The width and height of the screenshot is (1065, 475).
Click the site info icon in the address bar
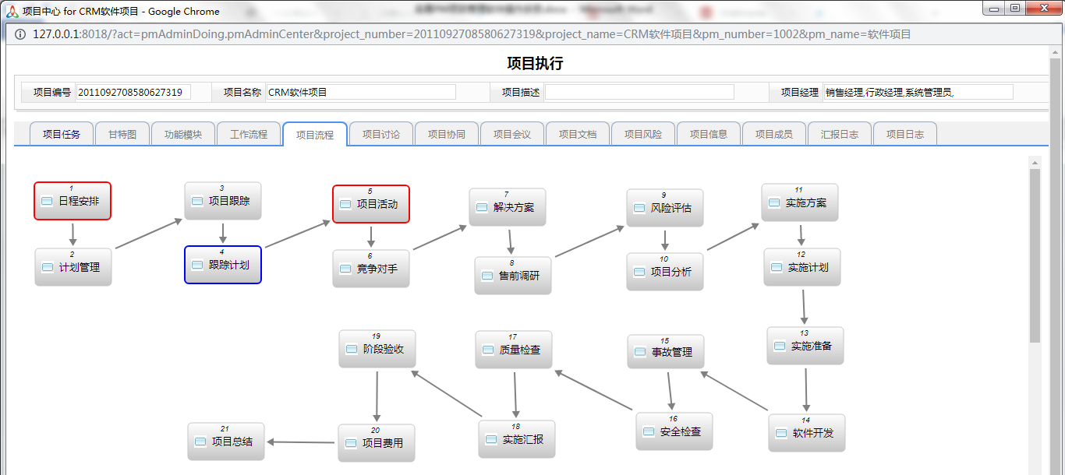(x=19, y=34)
